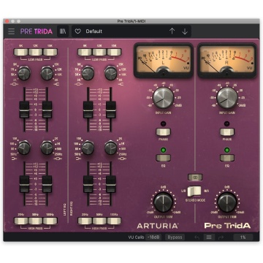Flip the left channel Phase switch
Image resolution: width=263 pixels, height=263 pixels.
[163, 131]
